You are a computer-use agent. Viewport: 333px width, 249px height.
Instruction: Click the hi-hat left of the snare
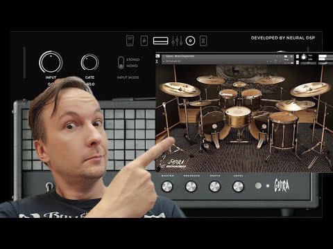click(200, 103)
